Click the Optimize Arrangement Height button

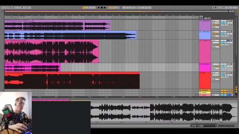tap(230, 11)
